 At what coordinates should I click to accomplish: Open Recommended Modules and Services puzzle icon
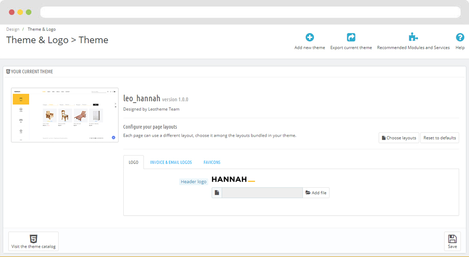[x=413, y=37]
